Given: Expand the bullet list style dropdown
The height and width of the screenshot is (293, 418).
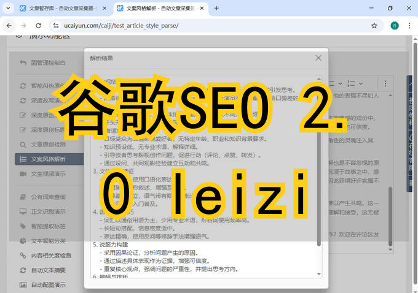Looking at the screenshot, I should pyautogui.click(x=341, y=83).
